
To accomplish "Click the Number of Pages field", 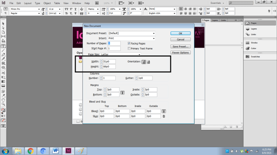I will tap(114, 43).
